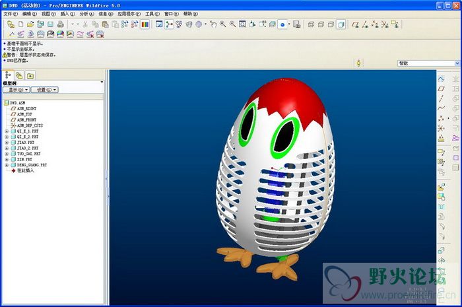Toggle datum points display

click(375, 24)
